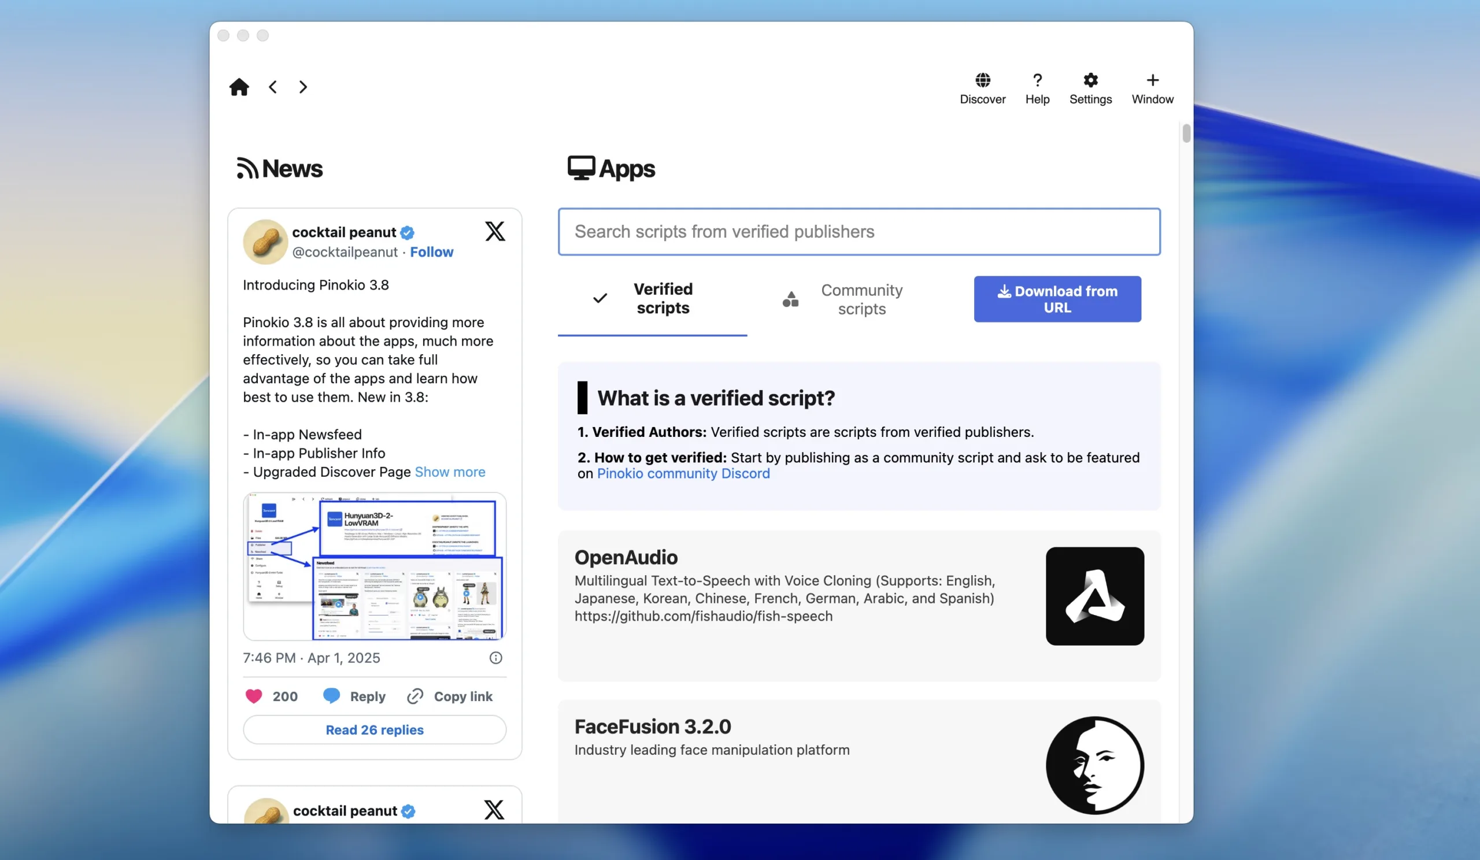Expand tweet with Show more

(x=450, y=472)
